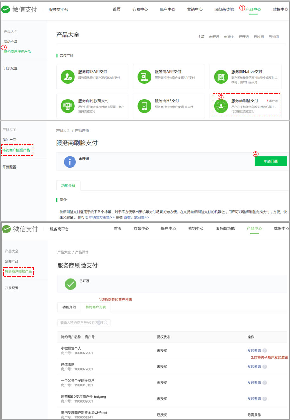Click the 微信支付 logo on the 已开通 detail page
Viewport: 290px width, 420px height.
point(20,229)
